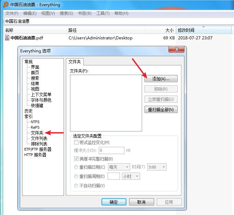Click the PDF icon of 中国石油油票.pdf
The image size is (234, 215).
[7, 38]
